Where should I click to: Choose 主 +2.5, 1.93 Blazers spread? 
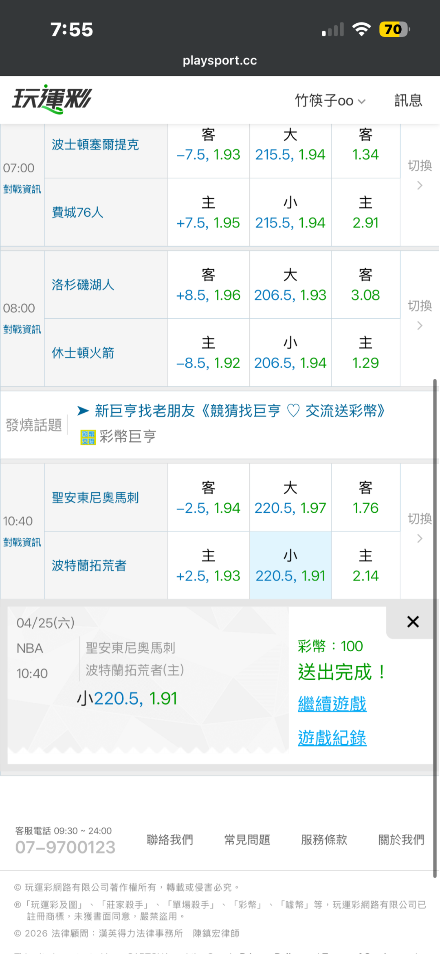click(x=209, y=565)
